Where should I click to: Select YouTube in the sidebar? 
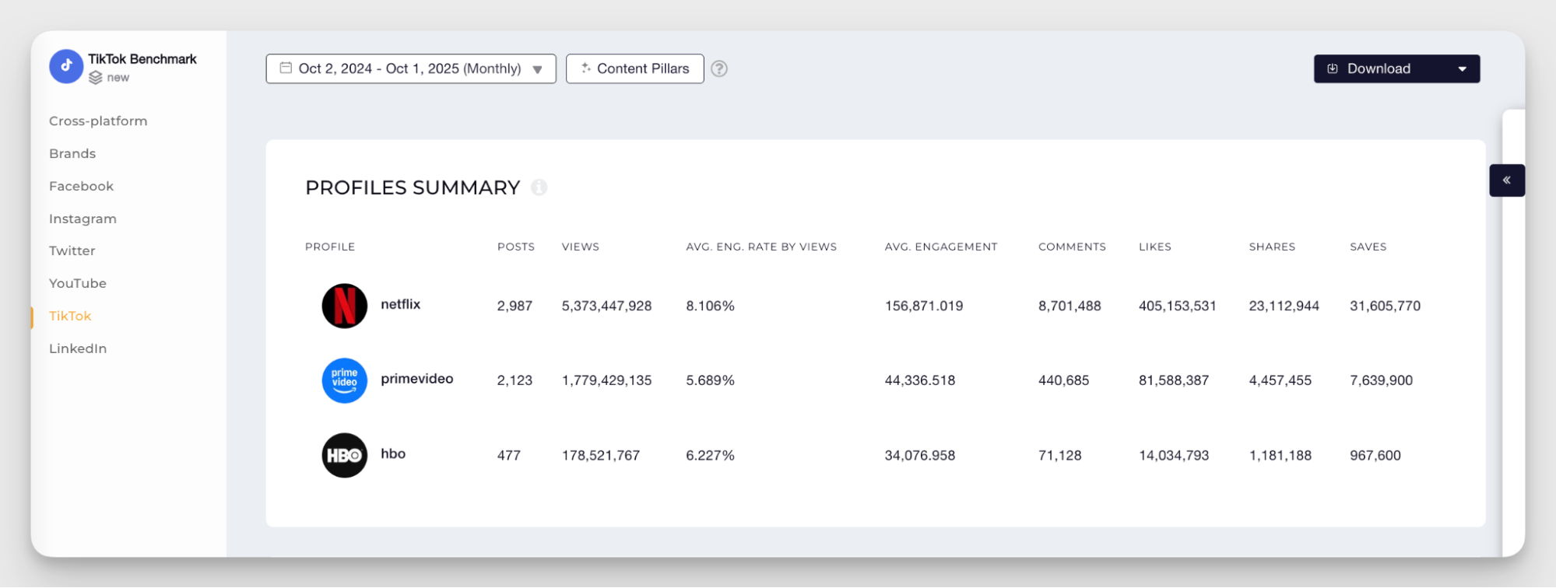[x=78, y=283]
